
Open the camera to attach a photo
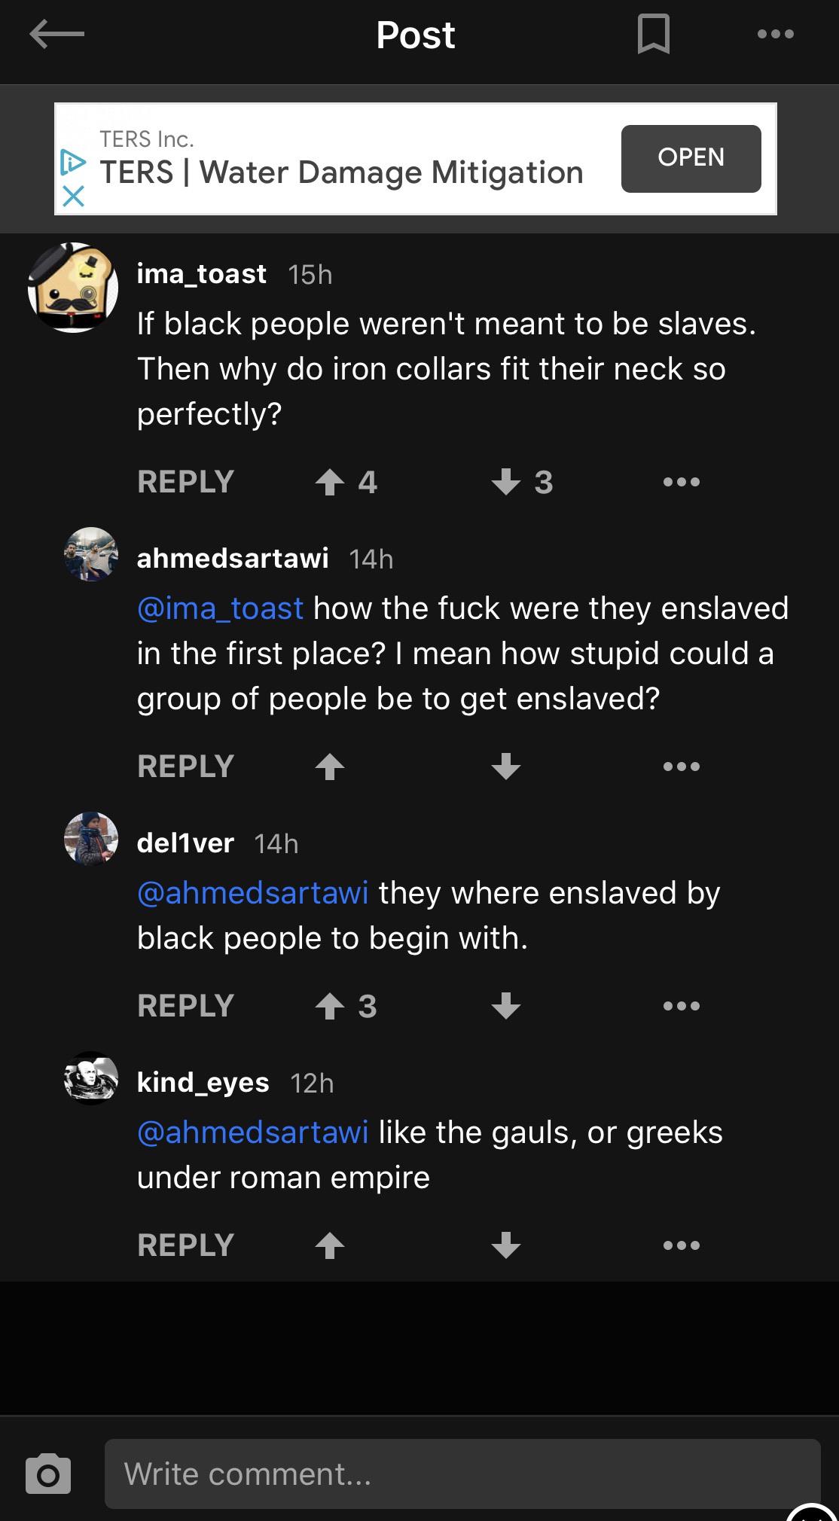pos(48,1472)
